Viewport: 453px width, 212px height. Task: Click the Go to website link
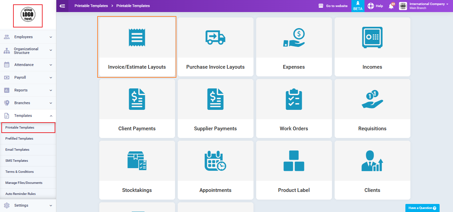[x=337, y=6]
